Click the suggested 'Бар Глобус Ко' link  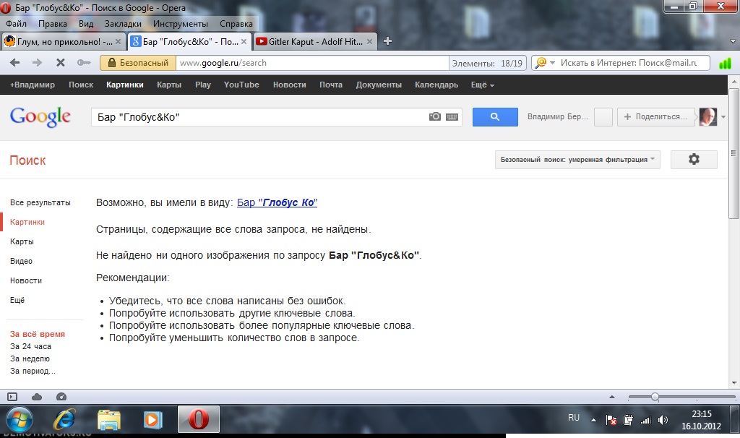(277, 202)
